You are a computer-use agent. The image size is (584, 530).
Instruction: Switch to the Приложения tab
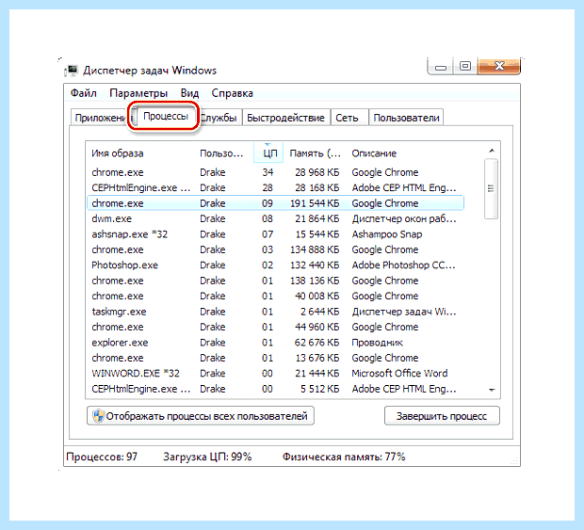(100, 118)
